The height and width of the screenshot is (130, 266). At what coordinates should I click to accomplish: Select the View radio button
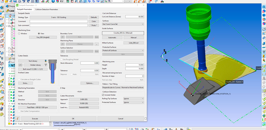[39, 33]
